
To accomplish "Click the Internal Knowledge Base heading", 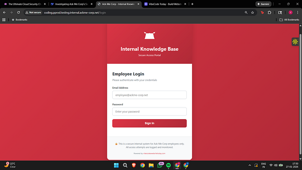I will pos(149,49).
